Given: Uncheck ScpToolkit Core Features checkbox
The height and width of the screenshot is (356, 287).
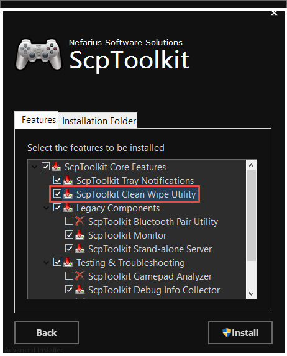Looking at the screenshot, I should [x=45, y=166].
